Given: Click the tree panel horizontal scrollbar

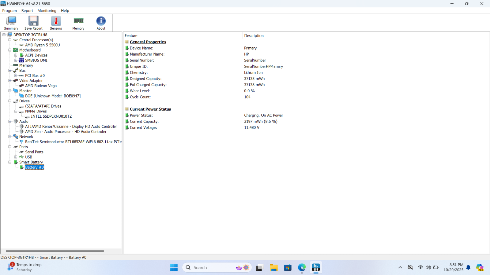Looking at the screenshot, I should point(55,251).
